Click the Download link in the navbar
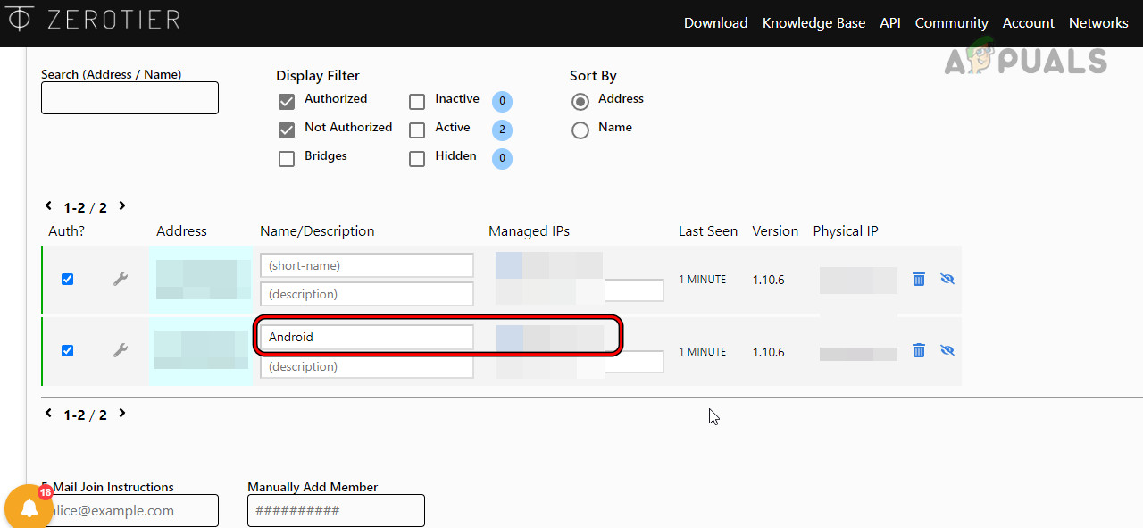This screenshot has height=528, width=1143. point(715,22)
